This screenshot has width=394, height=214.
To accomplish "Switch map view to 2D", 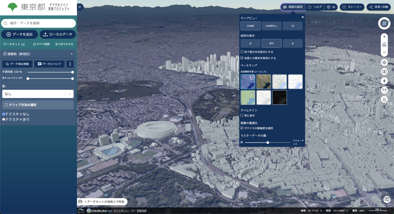I will 292,26.
